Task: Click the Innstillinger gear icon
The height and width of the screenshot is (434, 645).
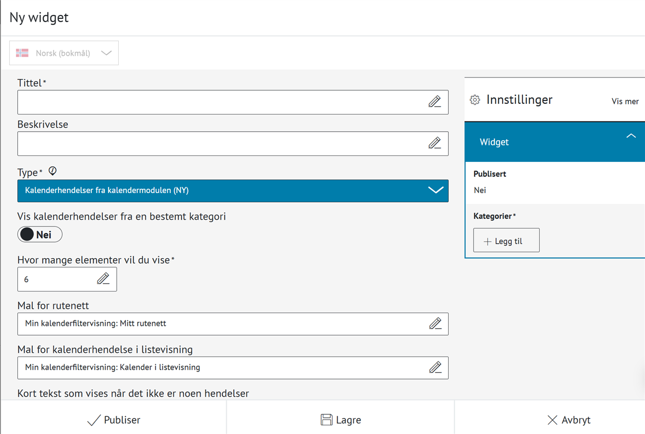Action: (475, 100)
